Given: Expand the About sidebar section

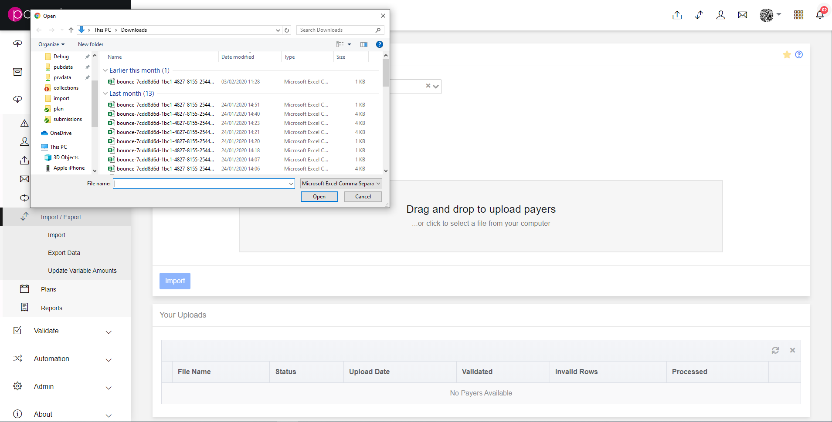Looking at the screenshot, I should click(109, 415).
